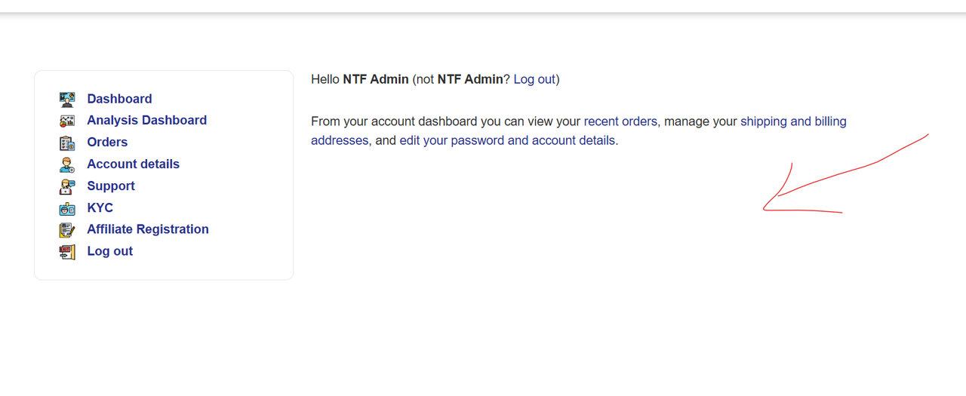
Task: Go to Orders in the sidebar
Action: tap(107, 142)
